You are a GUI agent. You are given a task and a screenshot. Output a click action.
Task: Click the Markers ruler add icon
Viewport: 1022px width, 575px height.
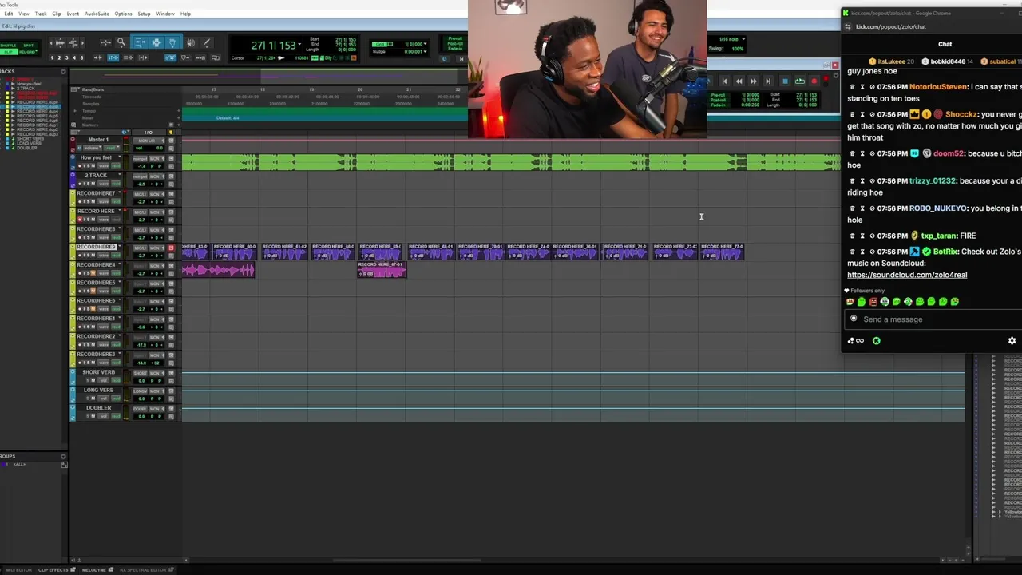pos(179,125)
